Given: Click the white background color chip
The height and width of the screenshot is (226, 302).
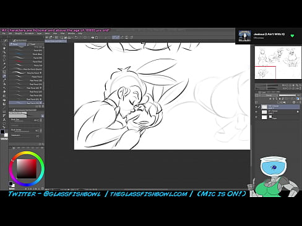Looking at the screenshot, I should point(6,135).
